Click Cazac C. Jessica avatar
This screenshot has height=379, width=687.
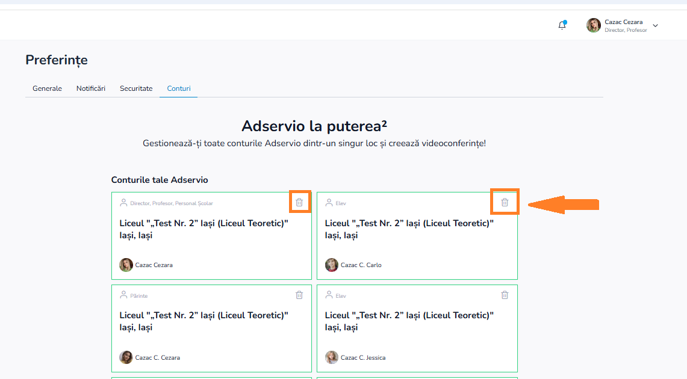pyautogui.click(x=332, y=357)
